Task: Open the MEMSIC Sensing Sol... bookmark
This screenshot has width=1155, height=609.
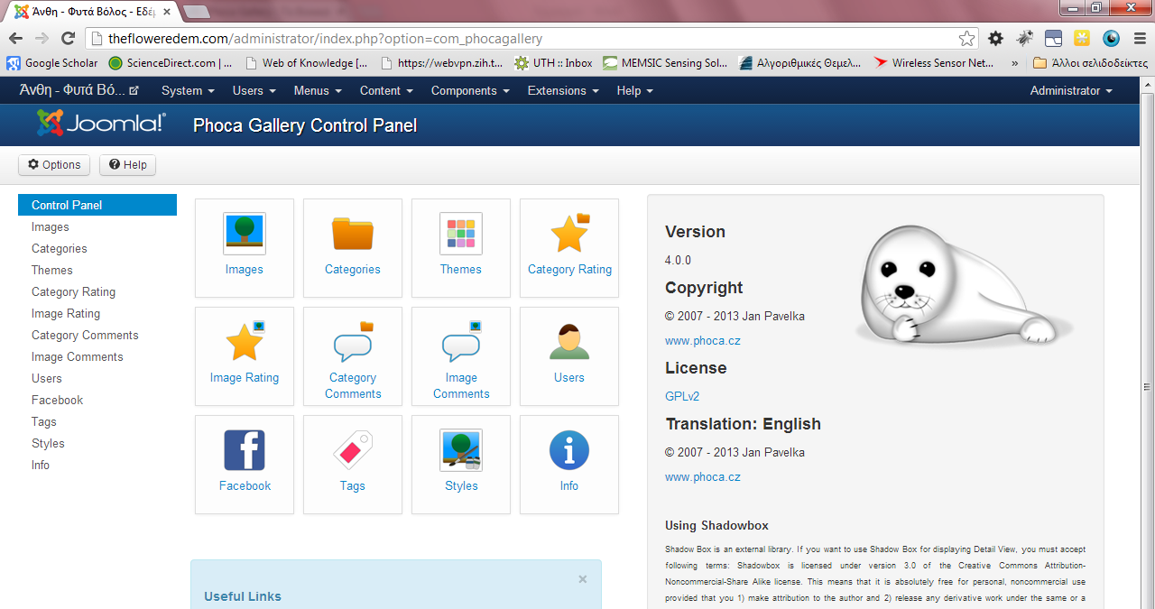Action: 665,63
